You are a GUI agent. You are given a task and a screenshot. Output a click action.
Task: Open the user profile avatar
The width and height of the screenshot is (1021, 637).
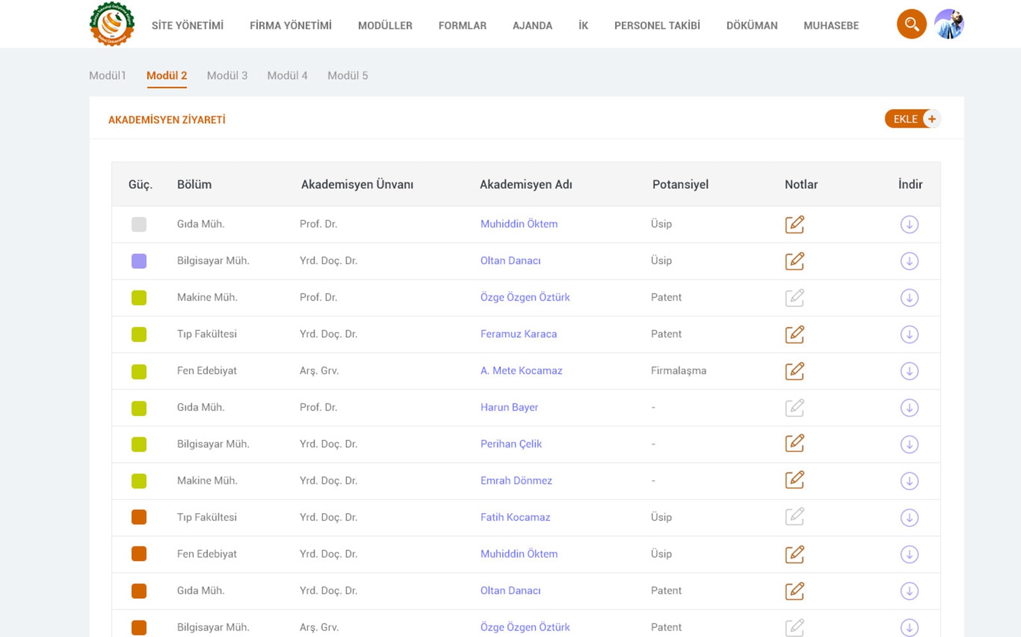(949, 24)
